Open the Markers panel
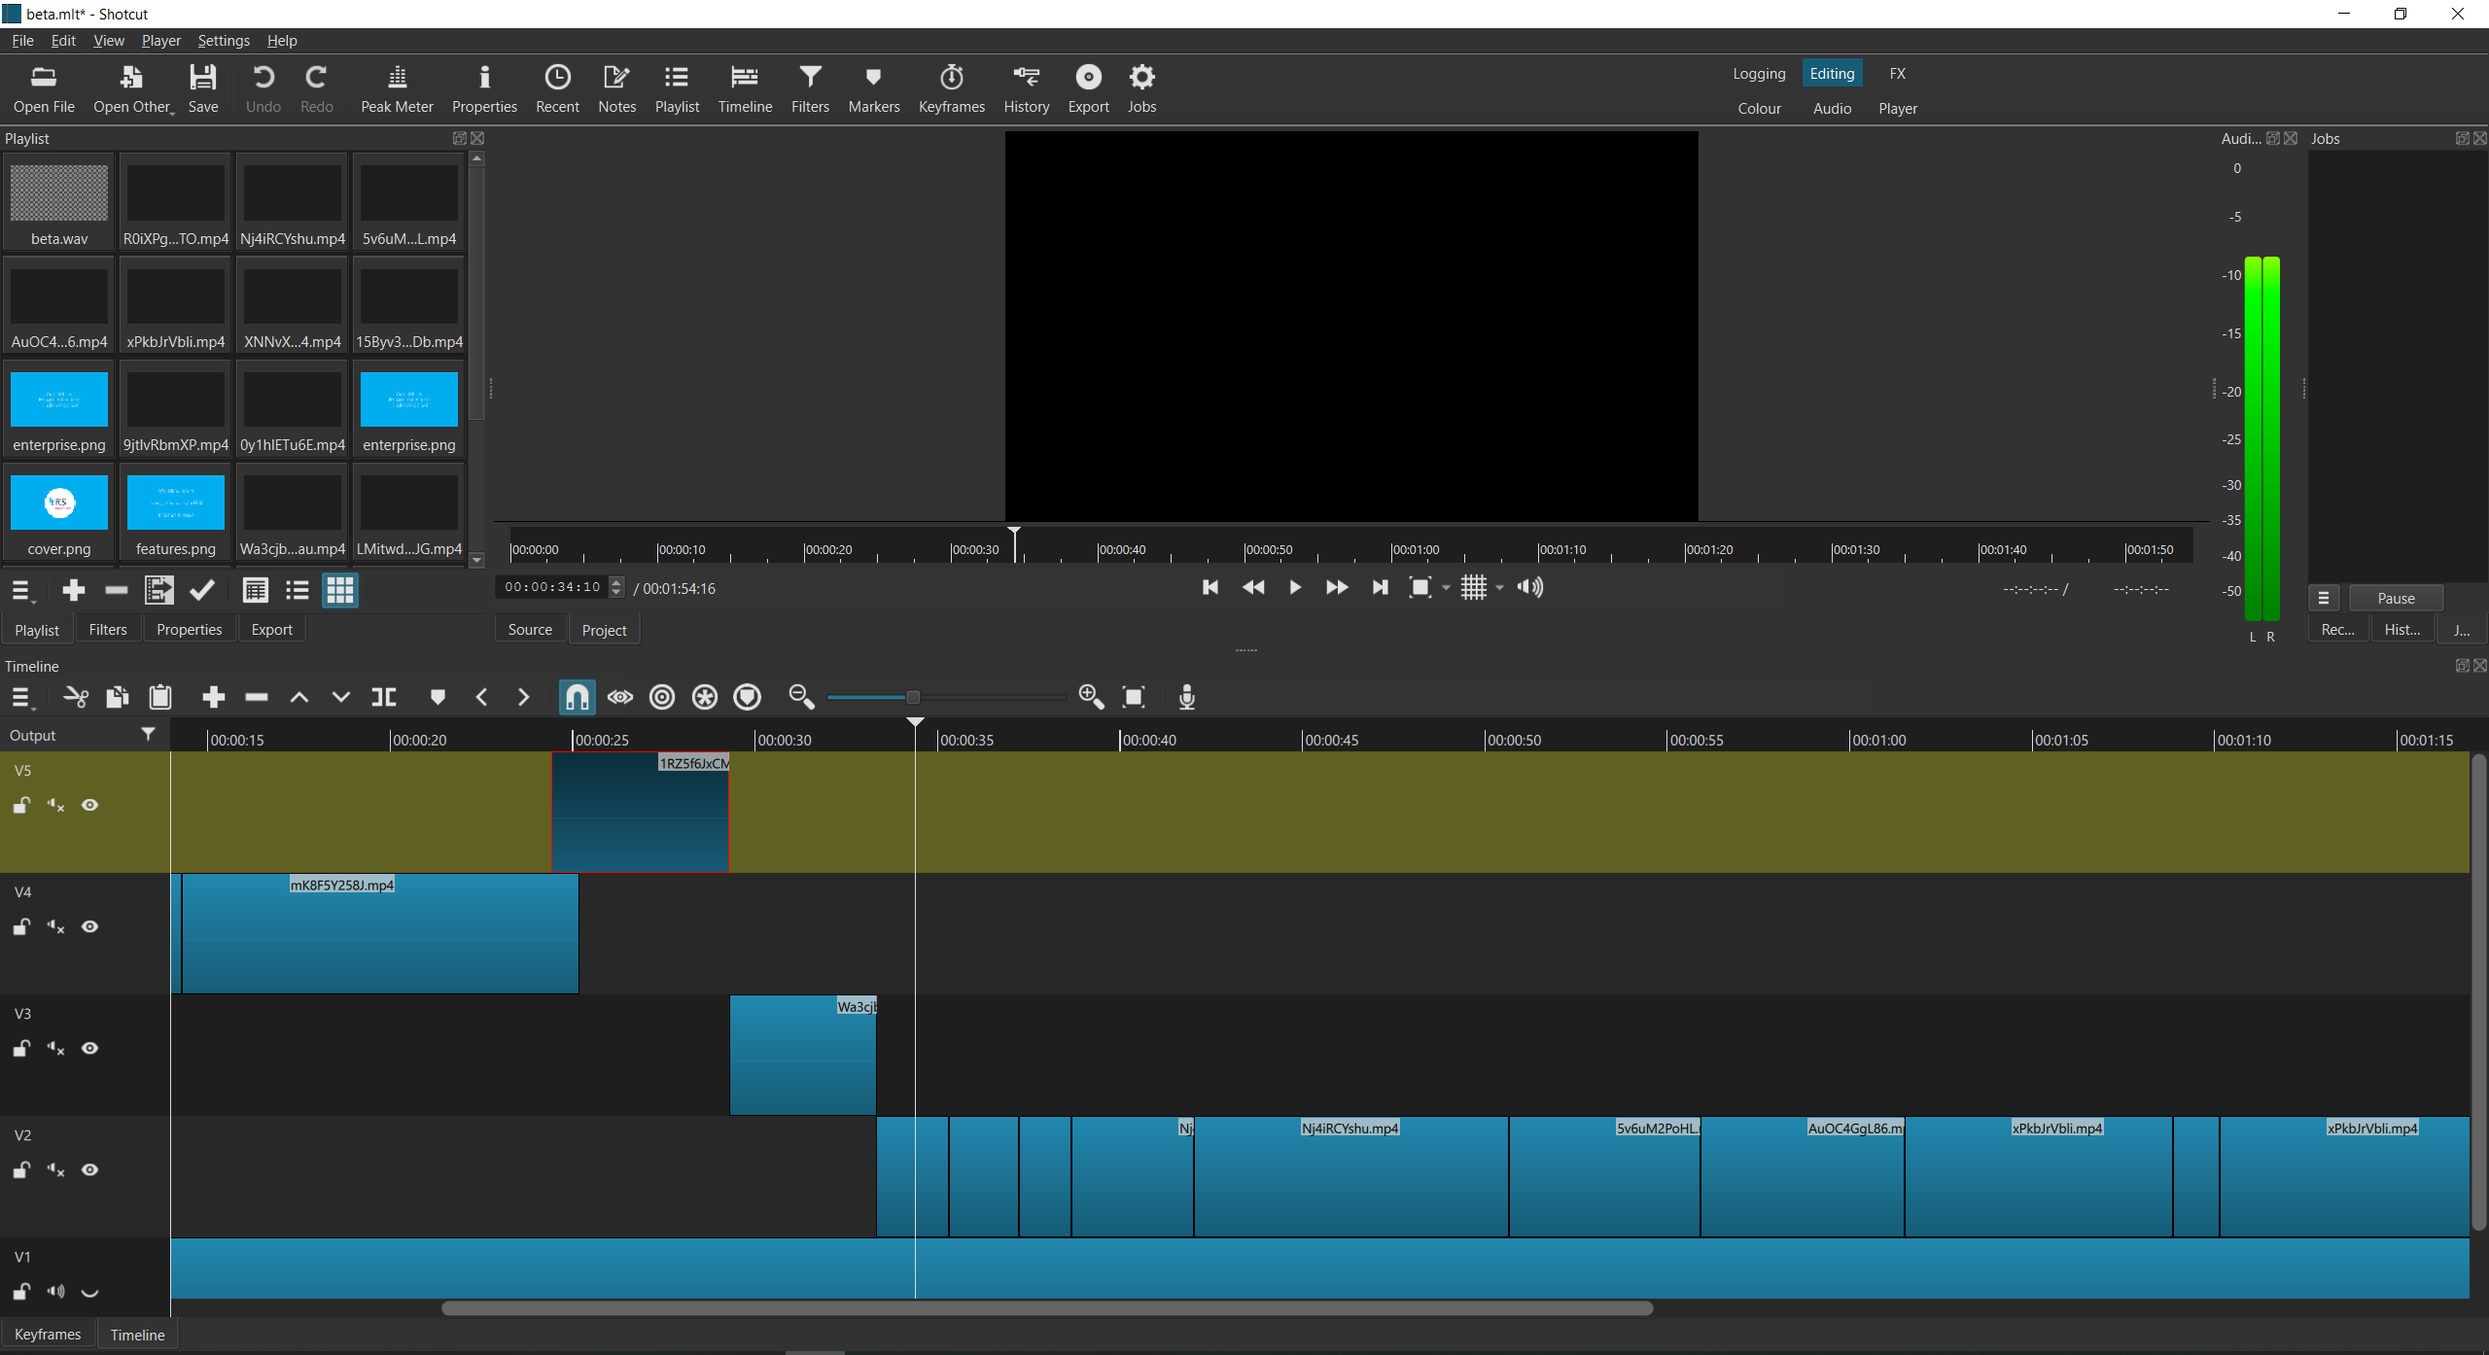The image size is (2489, 1355). coord(872,87)
